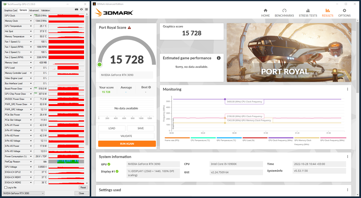Switch to the Sensors tab
The image size is (361, 198).
point(23,10)
